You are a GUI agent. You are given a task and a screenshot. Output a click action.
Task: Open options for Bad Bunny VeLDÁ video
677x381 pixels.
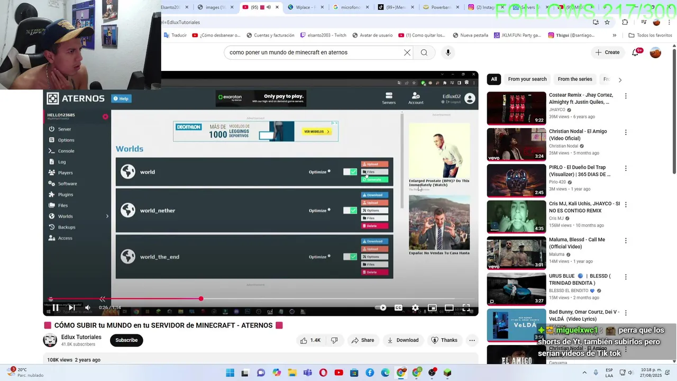[x=626, y=313]
